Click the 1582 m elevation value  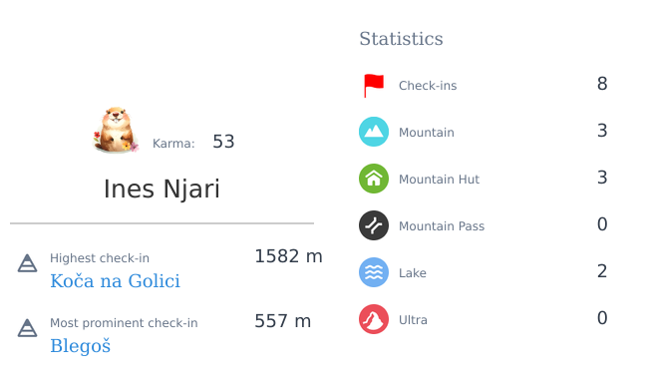[288, 256]
